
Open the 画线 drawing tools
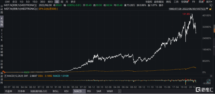click(x=168, y=2)
